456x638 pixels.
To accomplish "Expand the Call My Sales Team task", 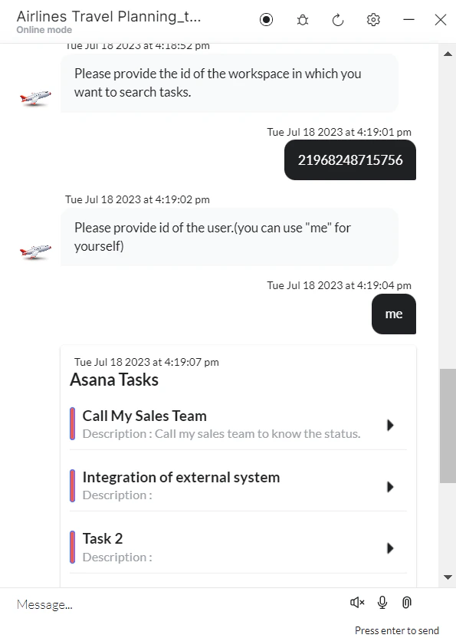I will (390, 423).
